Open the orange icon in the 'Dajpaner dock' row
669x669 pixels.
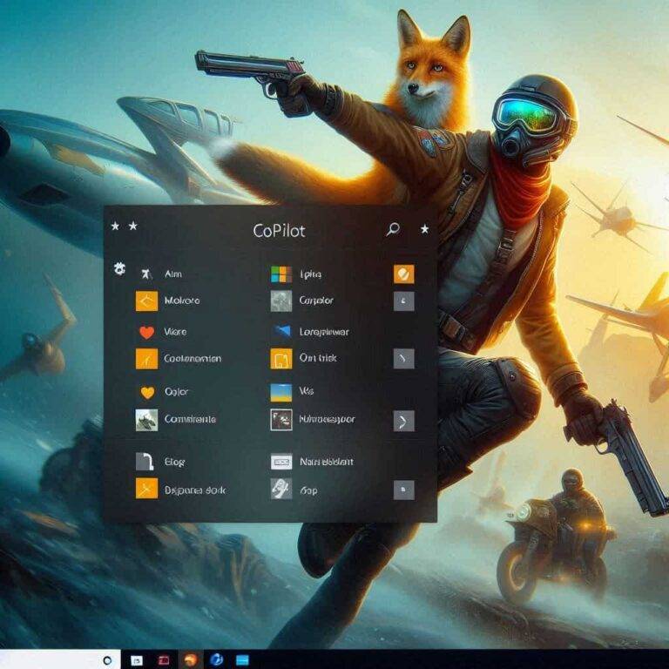[x=146, y=489]
